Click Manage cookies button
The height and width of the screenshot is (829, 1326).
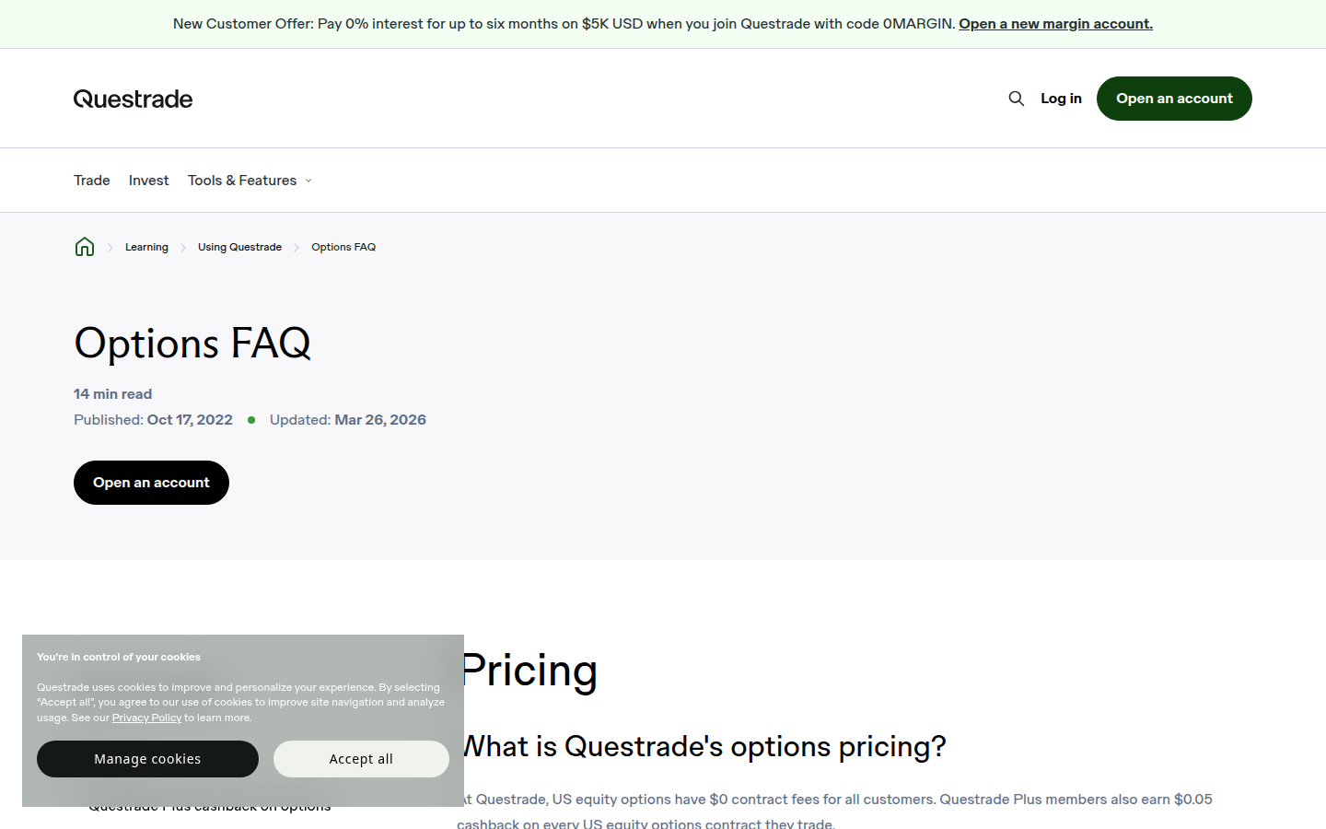click(x=147, y=759)
